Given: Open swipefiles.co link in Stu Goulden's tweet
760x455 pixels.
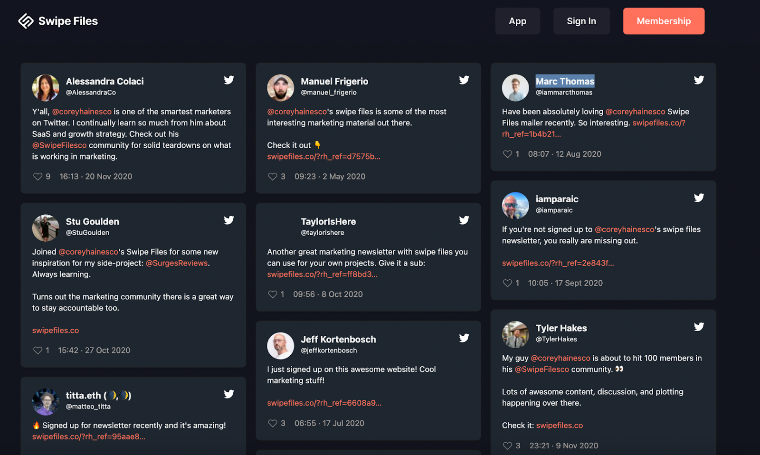Looking at the screenshot, I should 56,331.
